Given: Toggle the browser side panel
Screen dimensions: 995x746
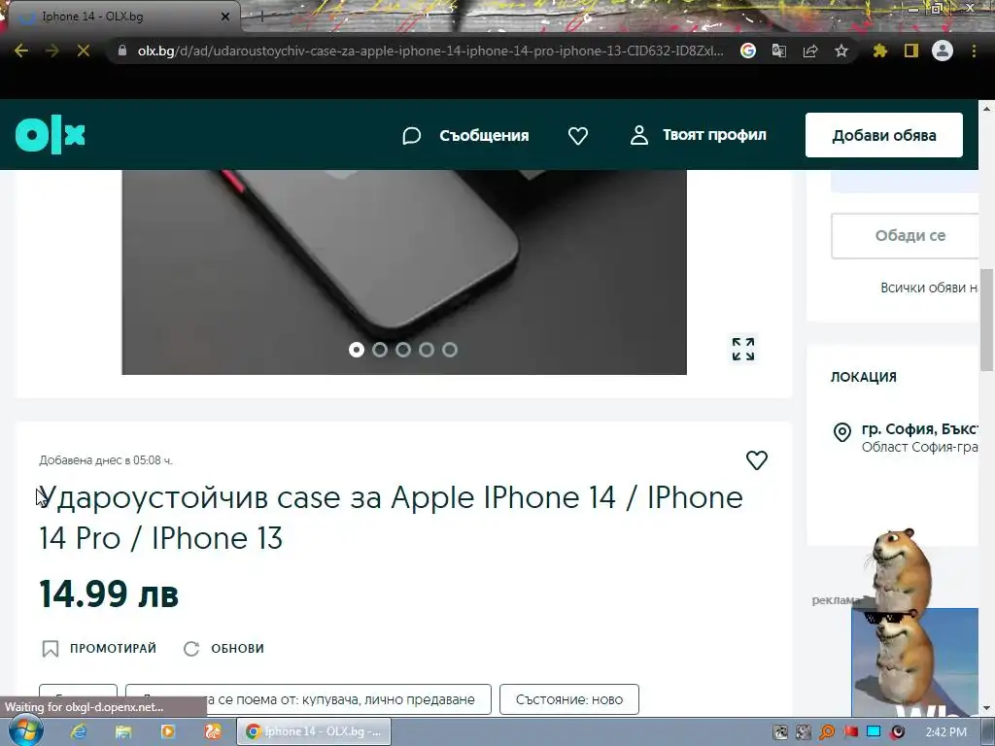Looking at the screenshot, I should (x=911, y=51).
